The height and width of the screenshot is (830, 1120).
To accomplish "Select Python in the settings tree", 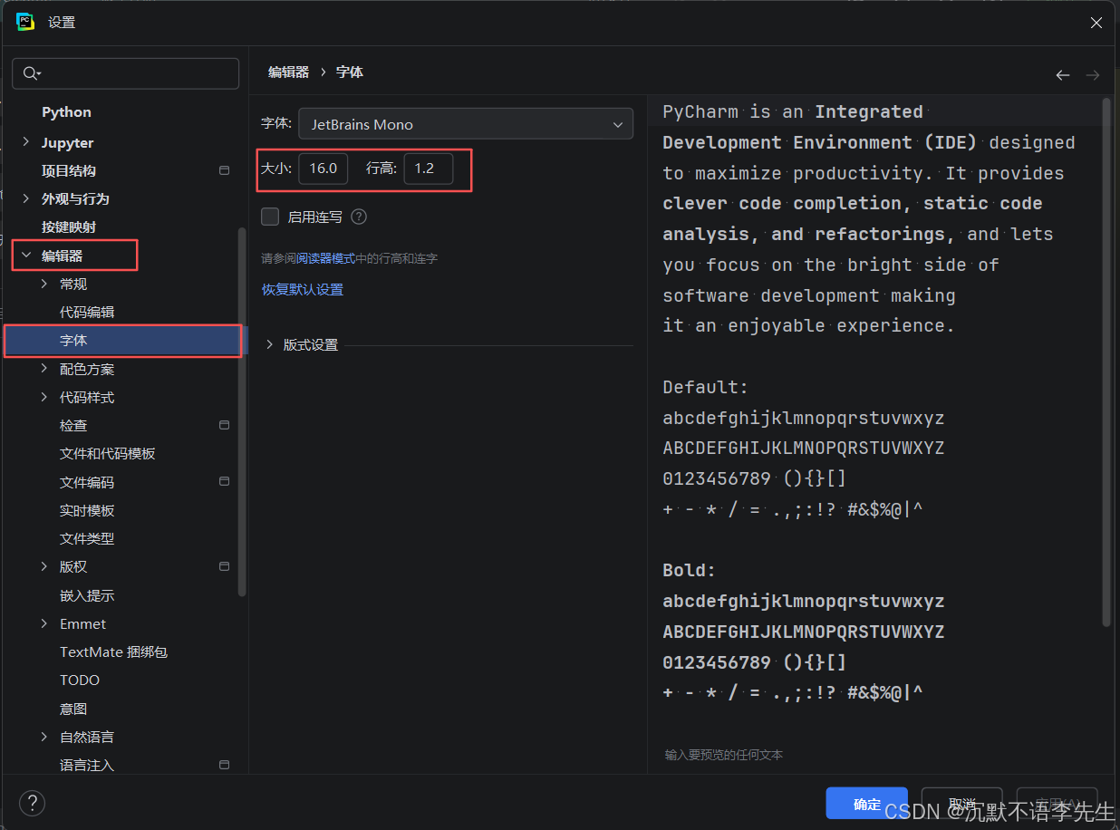I will pyautogui.click(x=66, y=112).
